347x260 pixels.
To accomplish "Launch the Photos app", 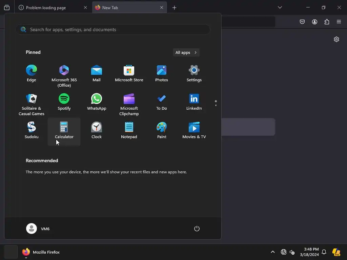I will [162, 73].
